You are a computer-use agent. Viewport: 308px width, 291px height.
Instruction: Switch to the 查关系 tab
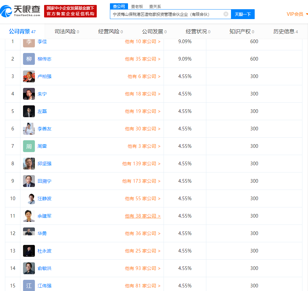(x=155, y=6)
